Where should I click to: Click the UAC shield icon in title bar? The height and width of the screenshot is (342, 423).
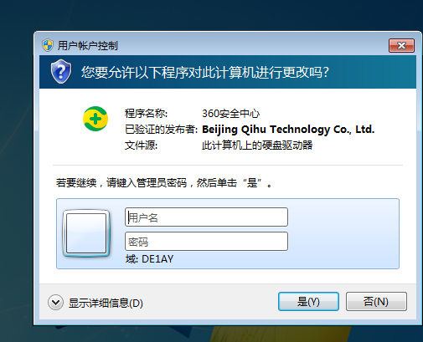pos(48,45)
